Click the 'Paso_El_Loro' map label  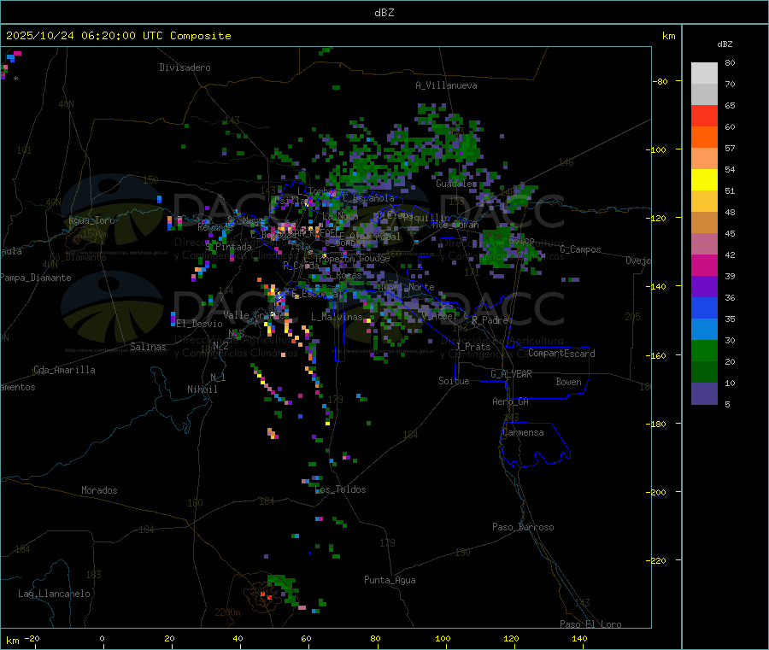click(590, 624)
